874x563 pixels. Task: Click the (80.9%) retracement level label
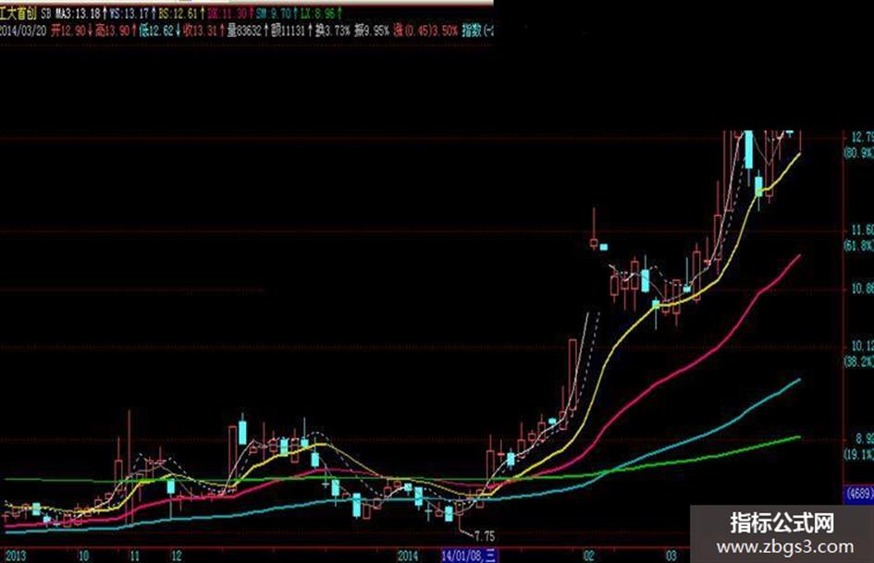tap(858, 153)
